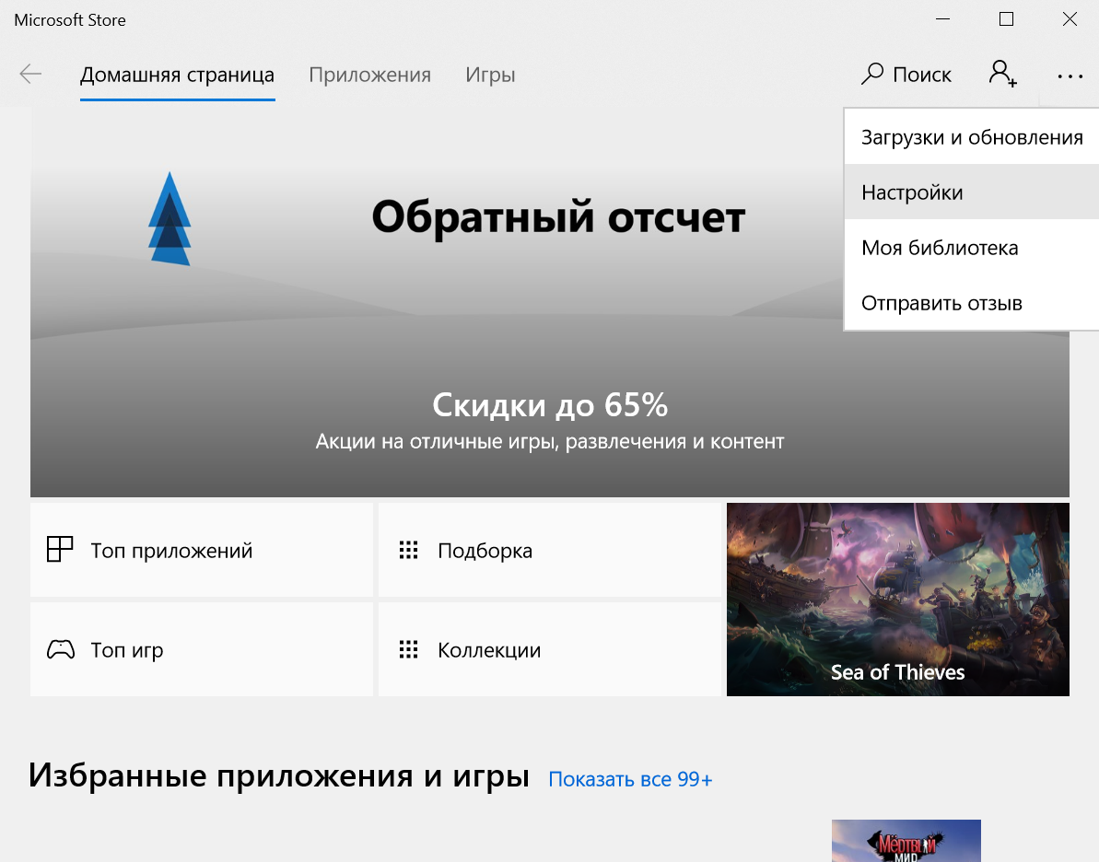This screenshot has width=1099, height=862.
Task: Click the Топ приложений grid icon
Action: coord(60,550)
